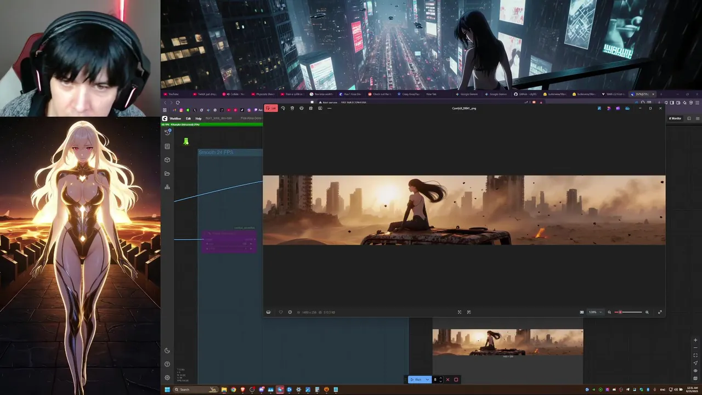This screenshot has height=395, width=702.
Task: Open the three-dot more menu in Photos
Action: 330,108
